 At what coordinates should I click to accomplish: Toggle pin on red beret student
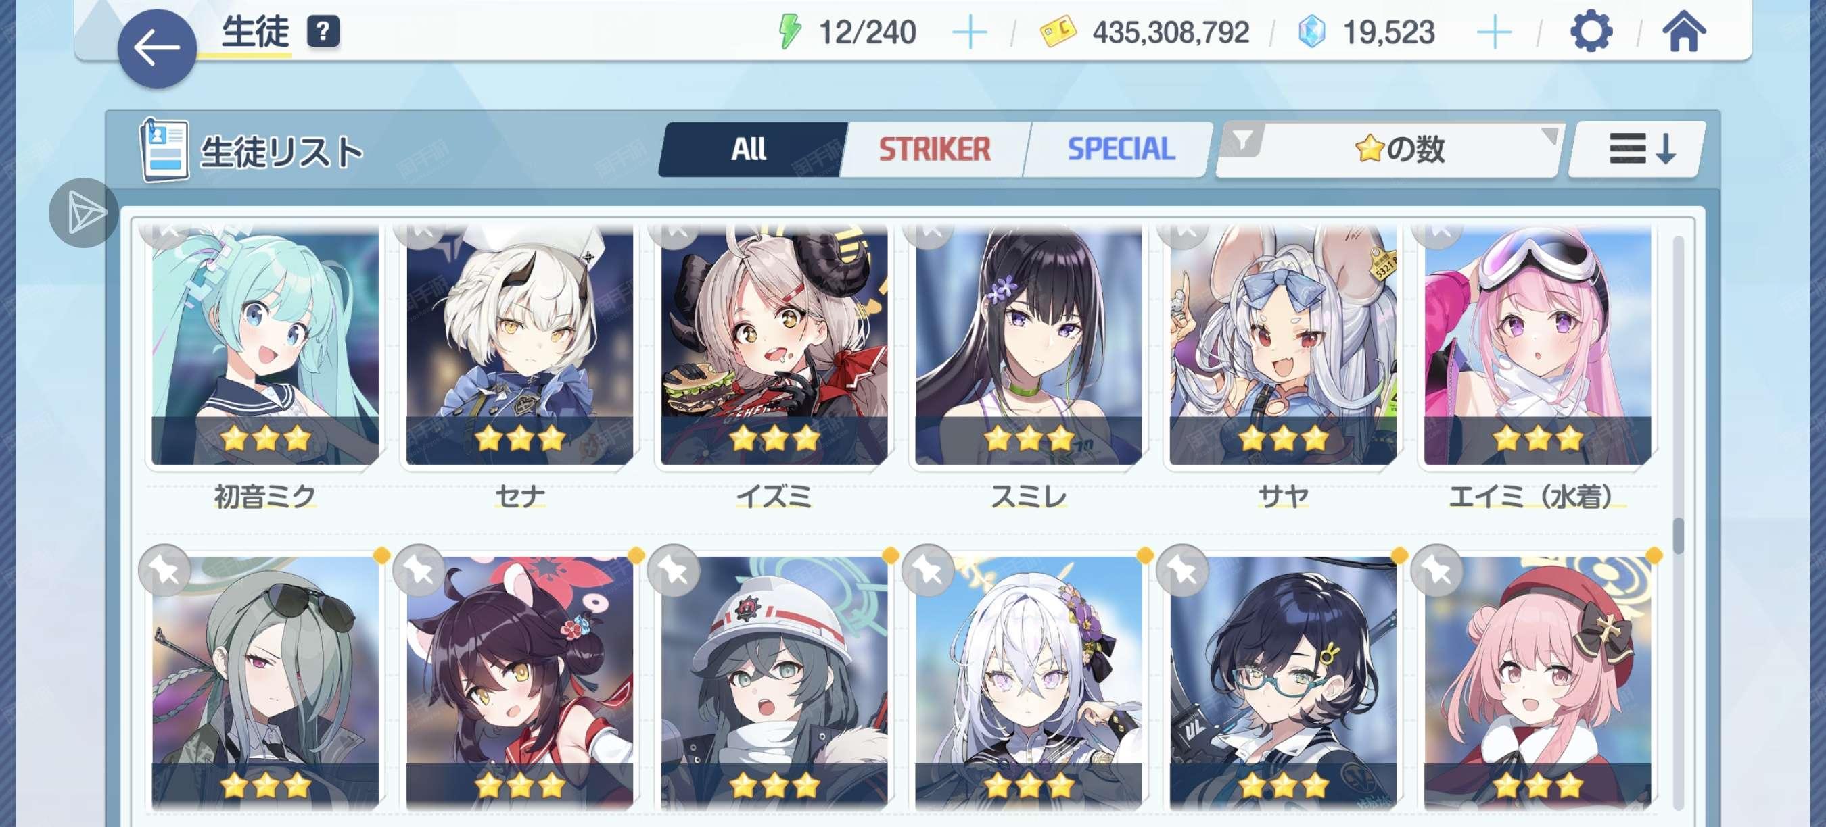1437,570
